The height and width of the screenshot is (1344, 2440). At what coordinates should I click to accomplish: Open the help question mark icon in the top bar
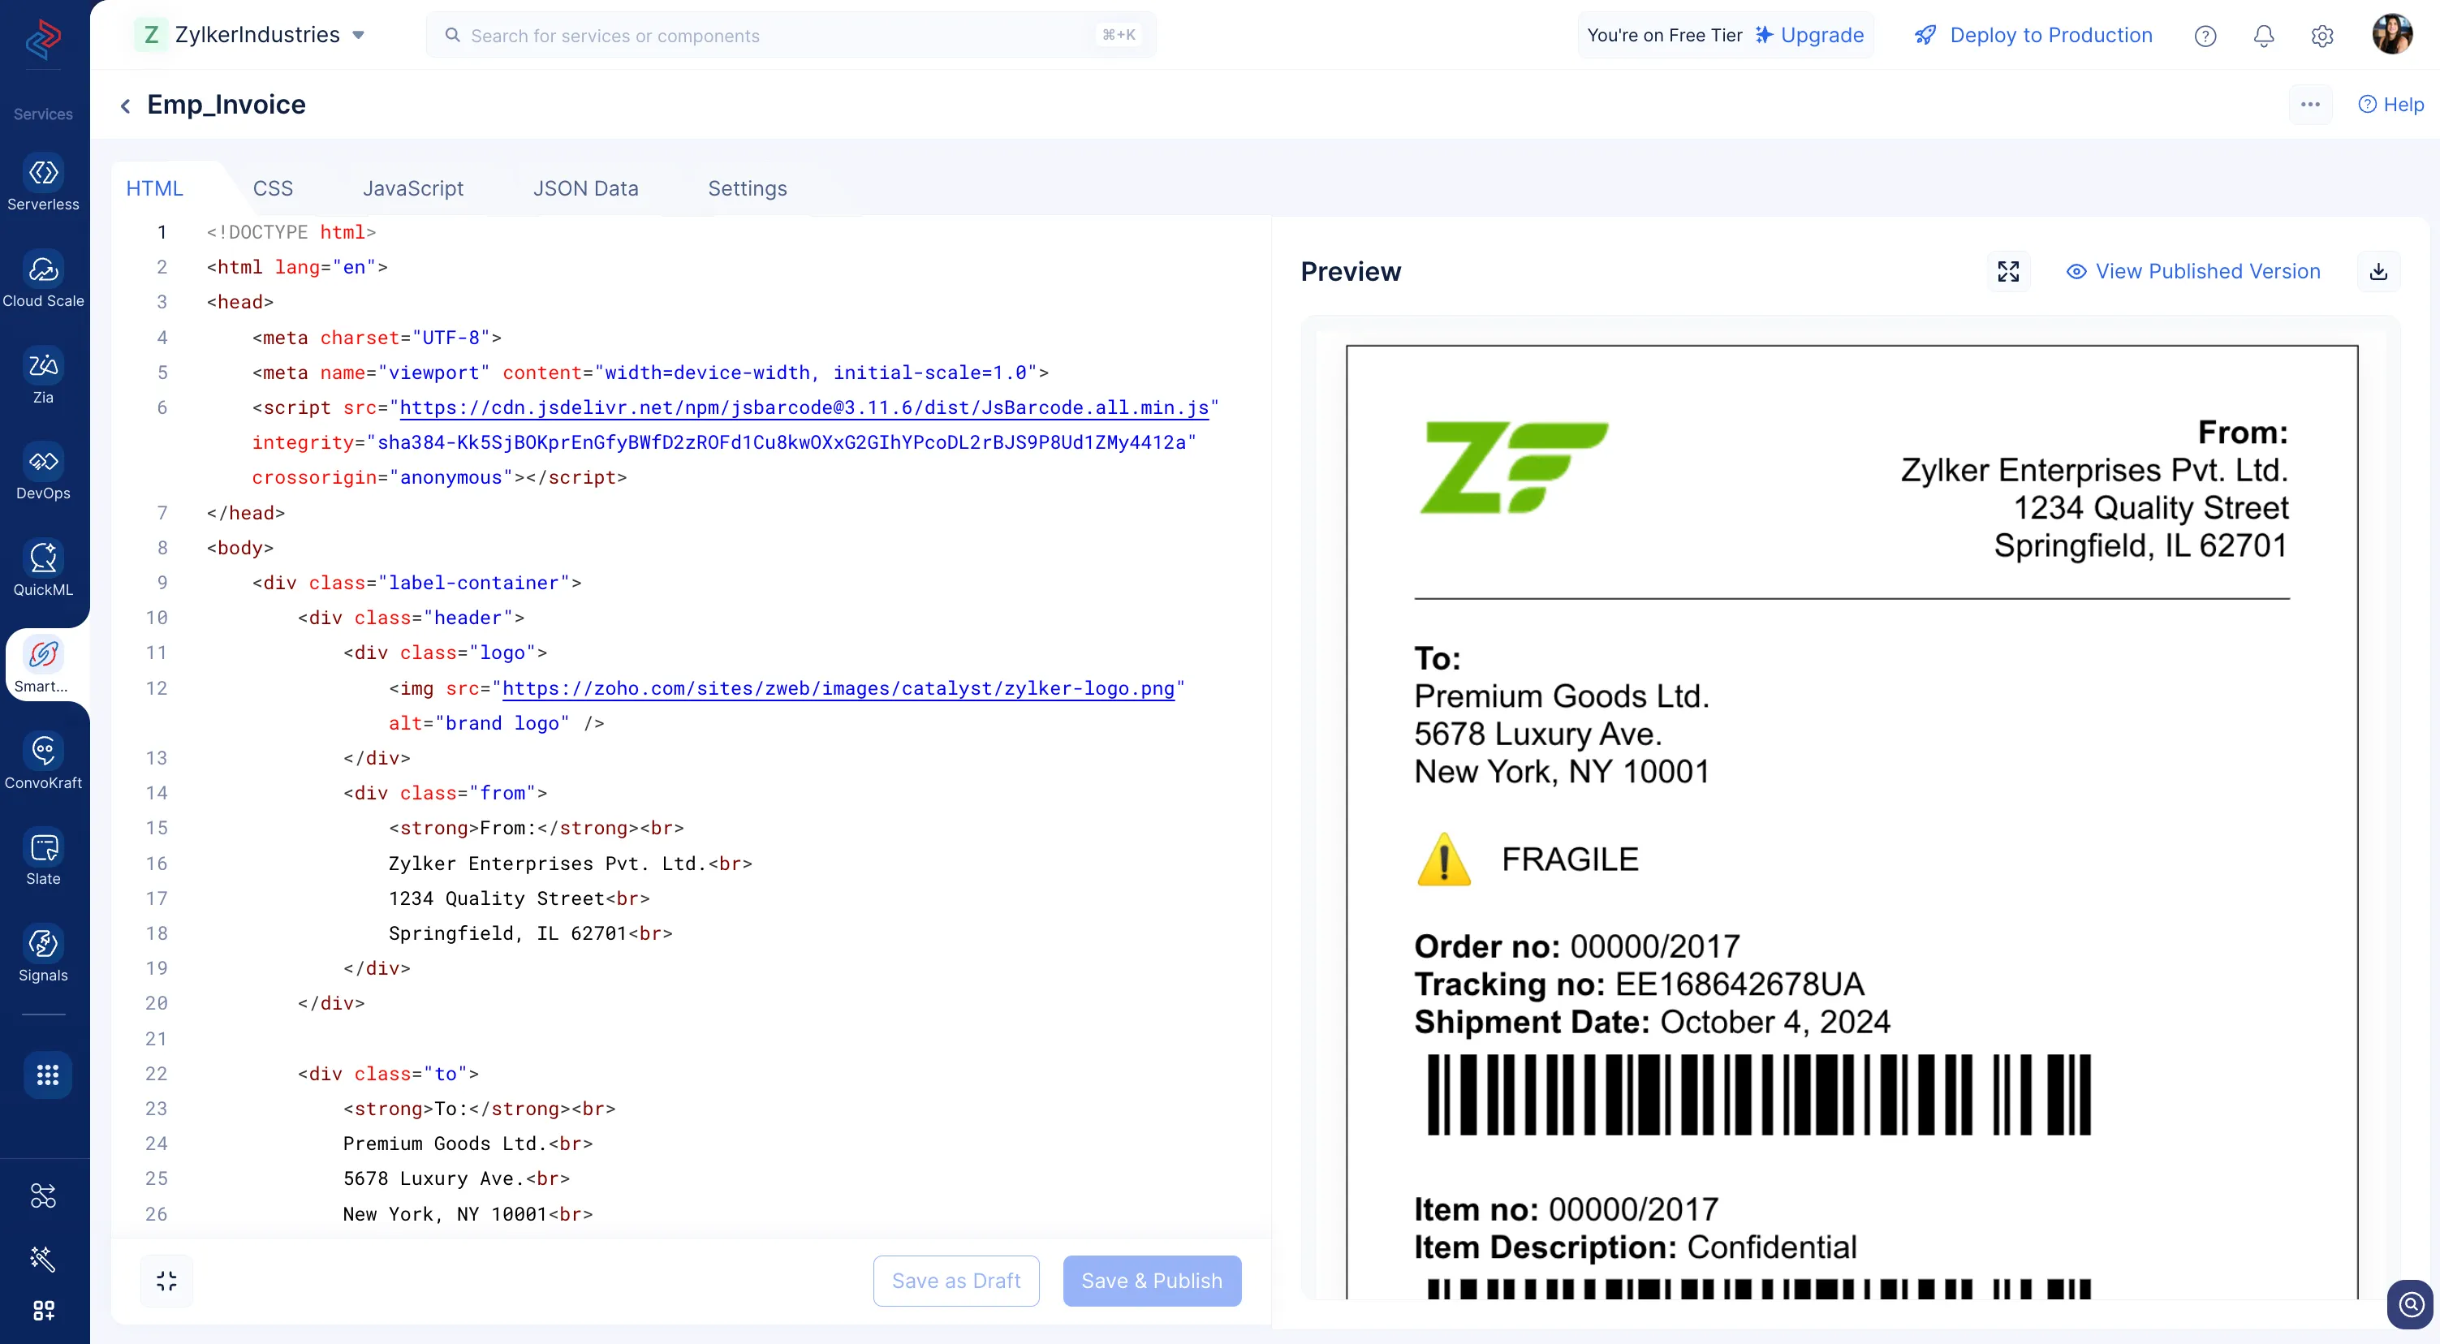click(x=2205, y=35)
